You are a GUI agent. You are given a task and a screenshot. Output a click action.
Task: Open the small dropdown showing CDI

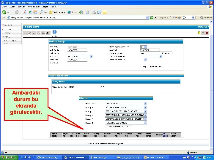click(145, 47)
